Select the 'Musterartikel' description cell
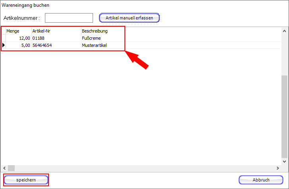This screenshot has height=189, width=289. (103, 45)
